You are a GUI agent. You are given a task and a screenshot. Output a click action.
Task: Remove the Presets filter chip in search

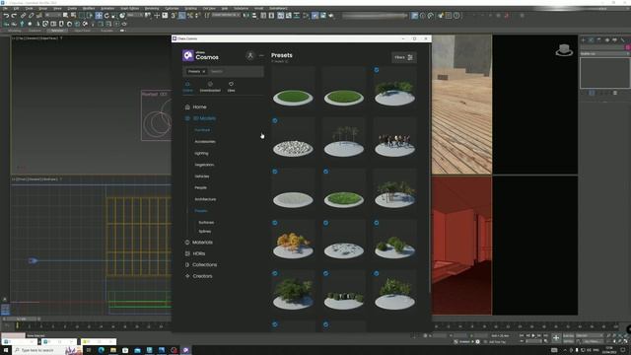204,71
